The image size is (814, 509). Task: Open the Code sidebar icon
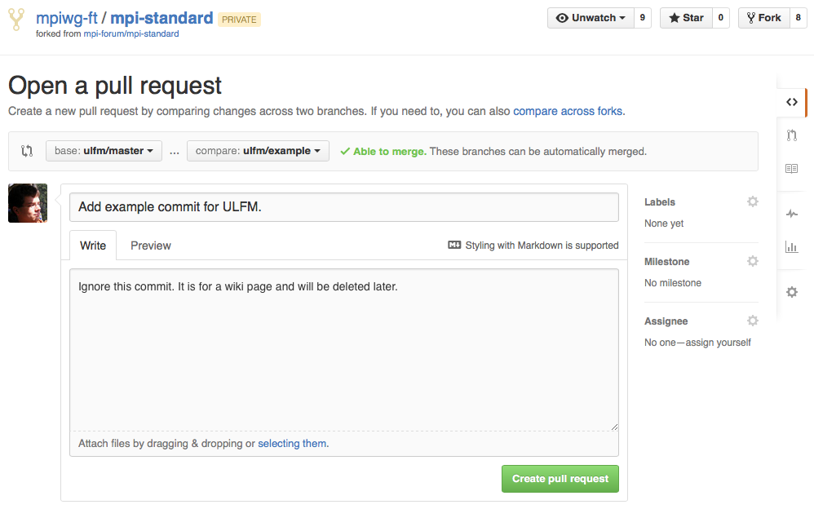click(791, 102)
